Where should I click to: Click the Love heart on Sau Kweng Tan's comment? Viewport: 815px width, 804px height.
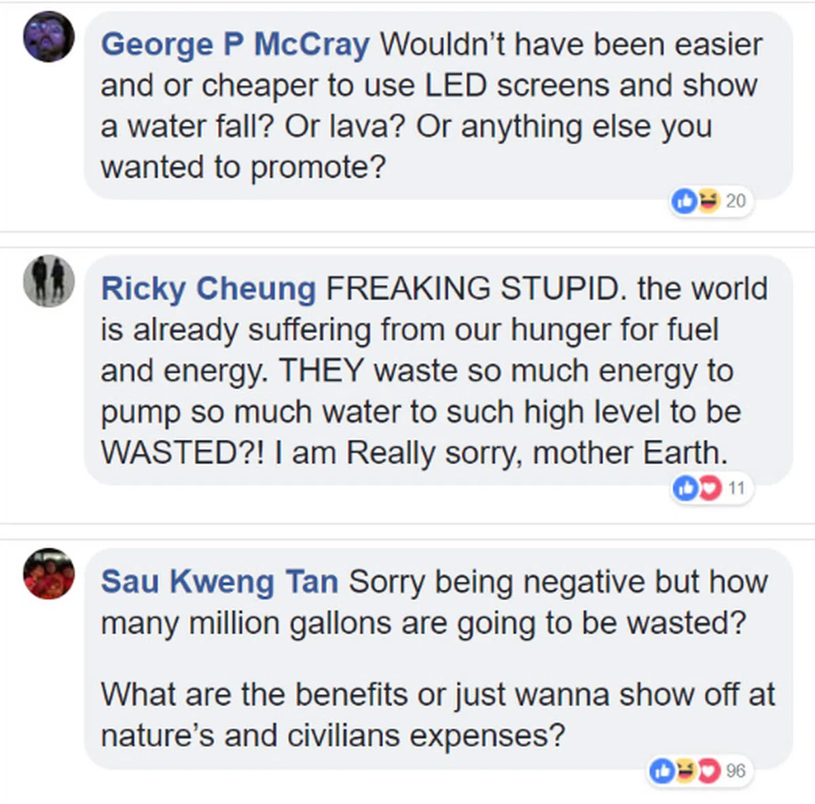pyautogui.click(x=708, y=771)
